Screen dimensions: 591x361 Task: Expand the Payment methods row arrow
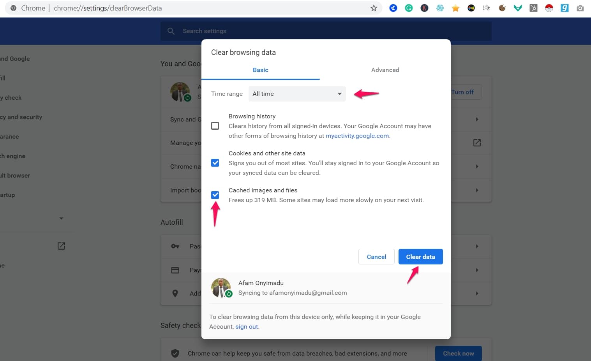tap(477, 270)
